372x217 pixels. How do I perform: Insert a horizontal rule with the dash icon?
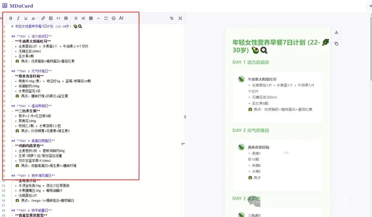coord(99,18)
